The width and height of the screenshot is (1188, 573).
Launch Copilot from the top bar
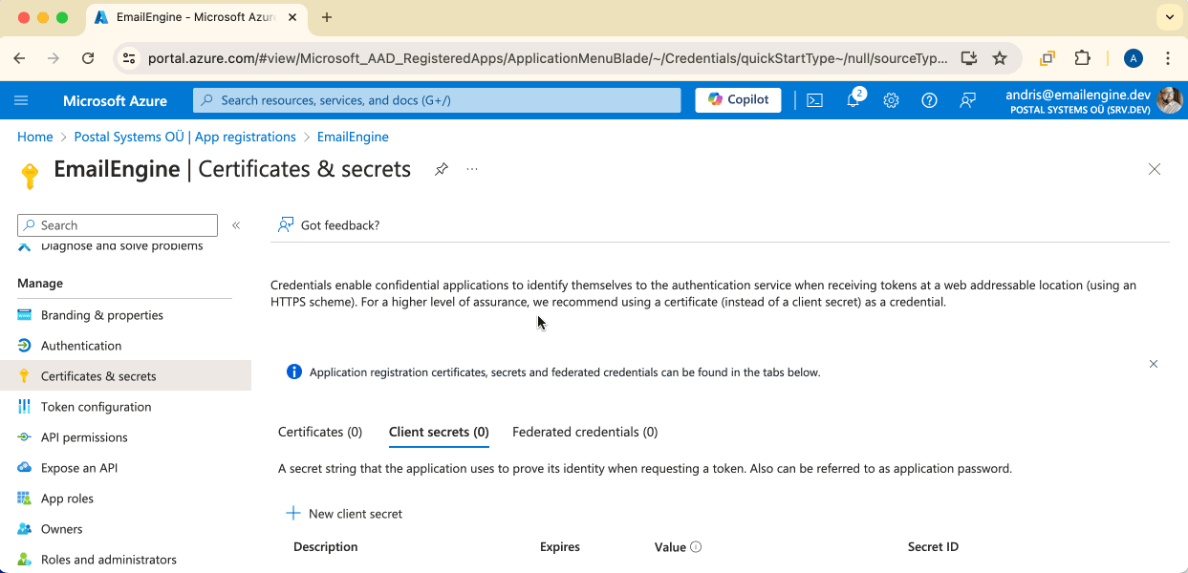(738, 100)
